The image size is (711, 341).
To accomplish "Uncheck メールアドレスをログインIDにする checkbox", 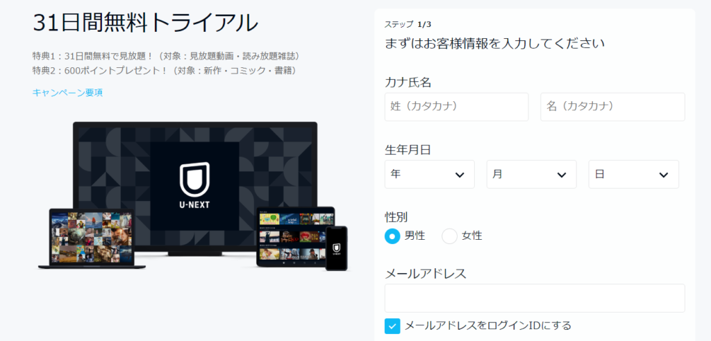I will (x=393, y=325).
